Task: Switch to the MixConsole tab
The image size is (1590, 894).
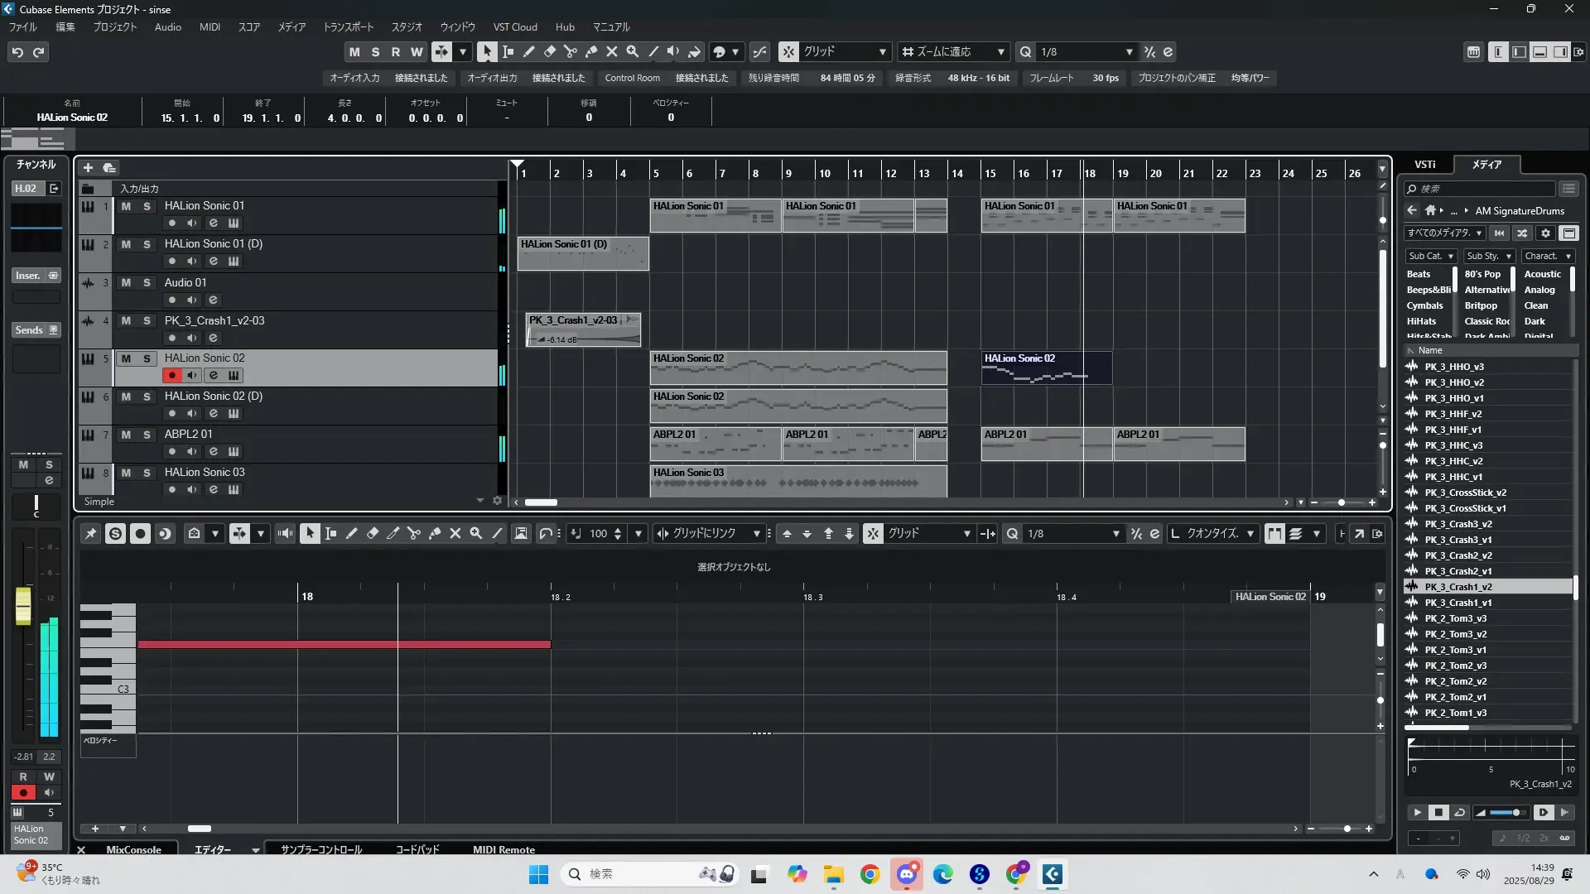Action: pos(133,849)
